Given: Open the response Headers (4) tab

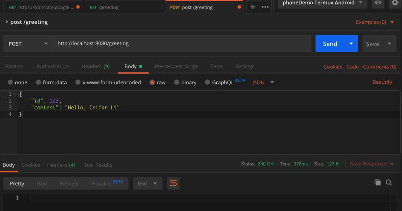Looking at the screenshot, I should pos(61,165).
